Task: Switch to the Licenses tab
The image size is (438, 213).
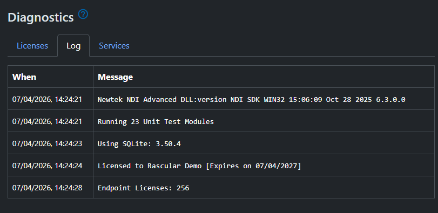Action: 32,46
